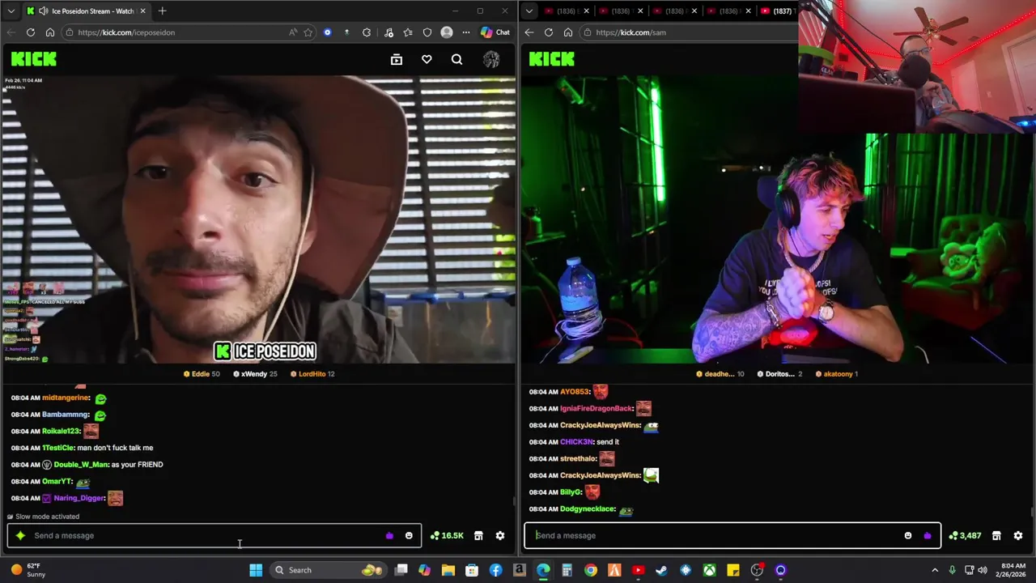Open the taskbar Search box

pyautogui.click(x=328, y=570)
